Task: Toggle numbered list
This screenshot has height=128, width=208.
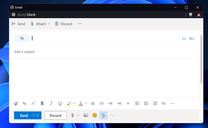Action: tap(102, 103)
